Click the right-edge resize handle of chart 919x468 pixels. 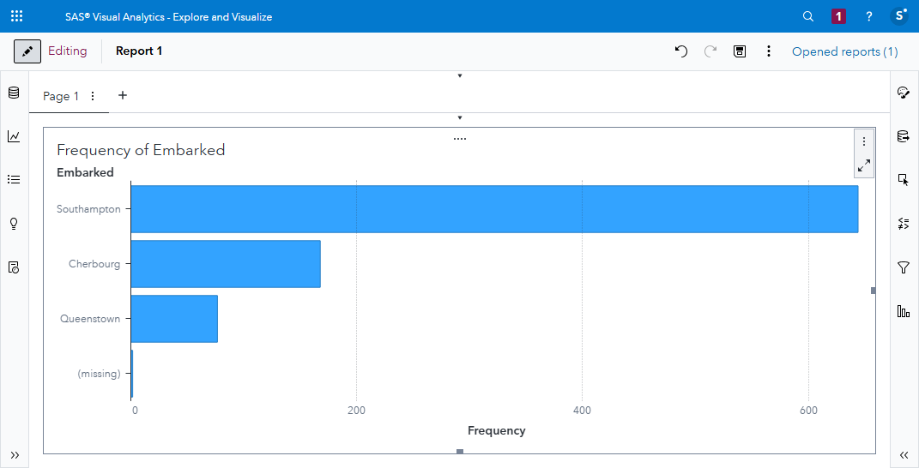point(874,291)
